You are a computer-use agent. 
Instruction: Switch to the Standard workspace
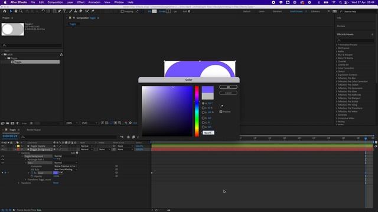[277, 12]
